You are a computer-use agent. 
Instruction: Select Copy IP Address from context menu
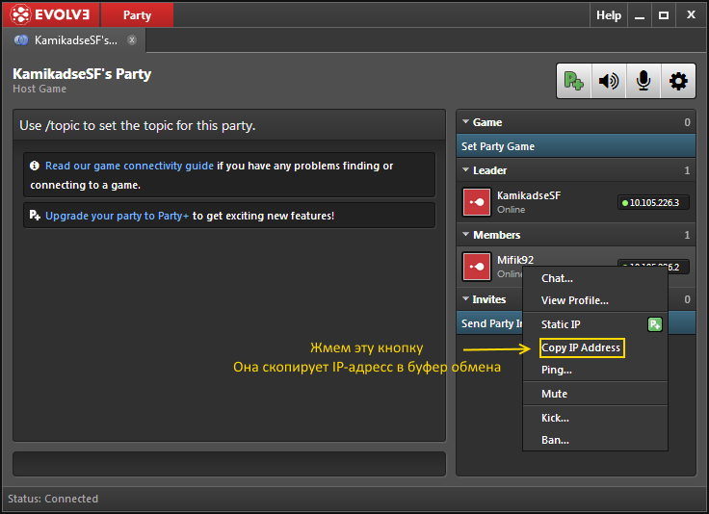pyautogui.click(x=582, y=347)
